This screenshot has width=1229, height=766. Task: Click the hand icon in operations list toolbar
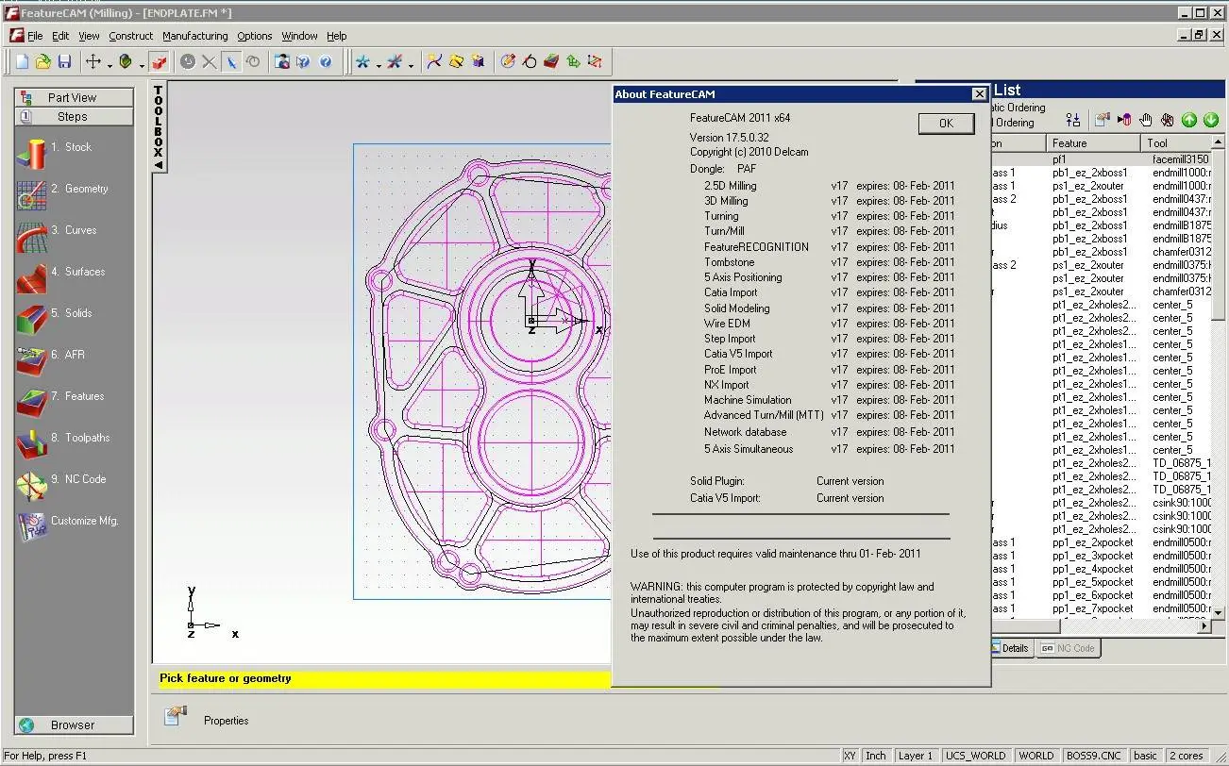[x=1145, y=120]
